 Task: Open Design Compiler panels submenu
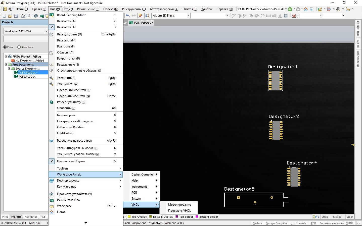click(142, 175)
